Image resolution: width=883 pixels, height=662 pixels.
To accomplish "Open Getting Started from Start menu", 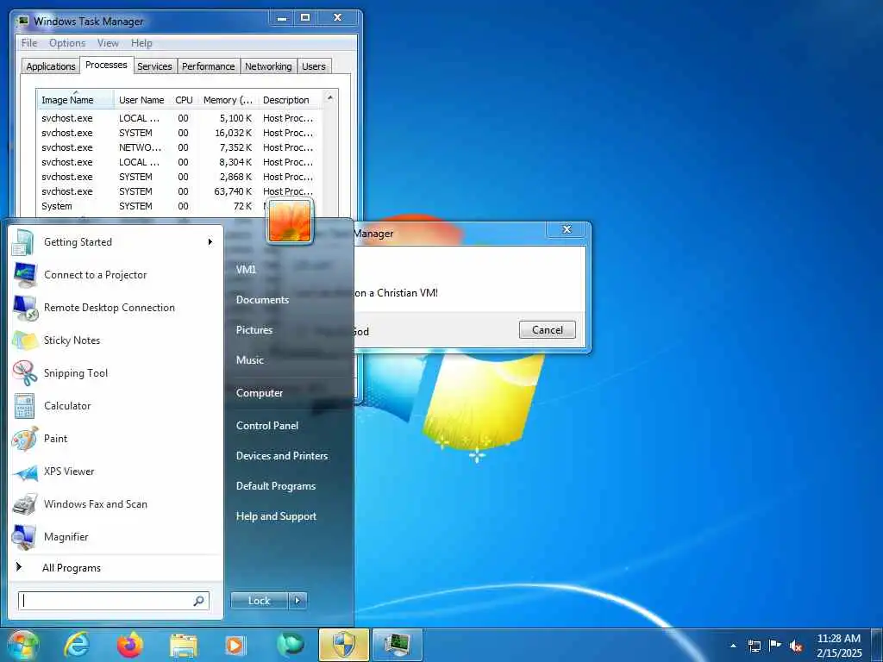I will (116, 242).
